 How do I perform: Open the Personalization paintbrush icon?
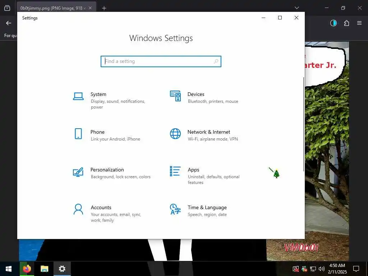click(78, 172)
